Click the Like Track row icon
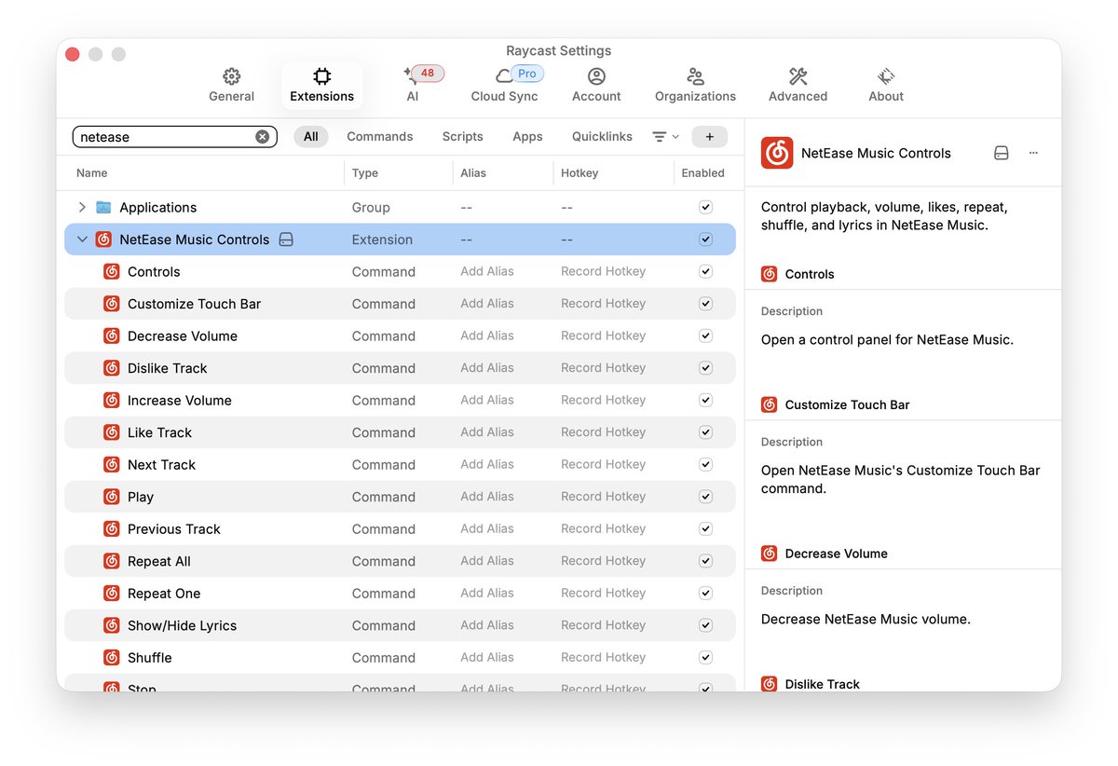The width and height of the screenshot is (1118, 766). pyautogui.click(x=112, y=432)
